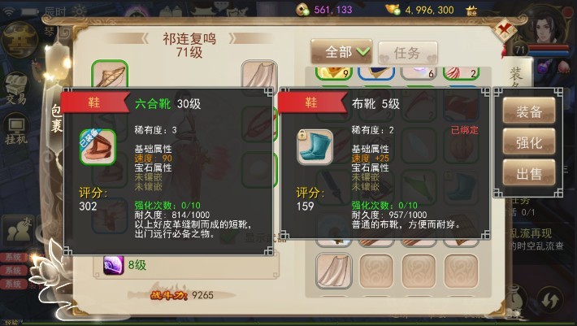
Task: Click the 强化 enhance button
Action: pos(529,141)
